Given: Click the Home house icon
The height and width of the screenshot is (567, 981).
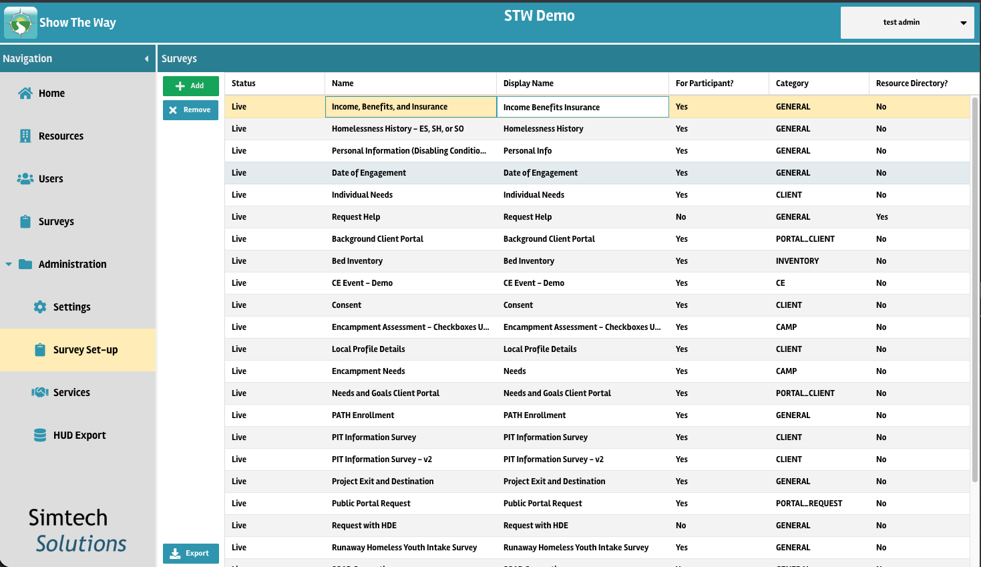Looking at the screenshot, I should pos(25,93).
